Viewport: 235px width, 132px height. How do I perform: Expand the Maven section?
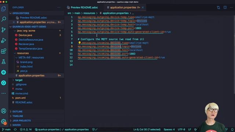click(17, 125)
